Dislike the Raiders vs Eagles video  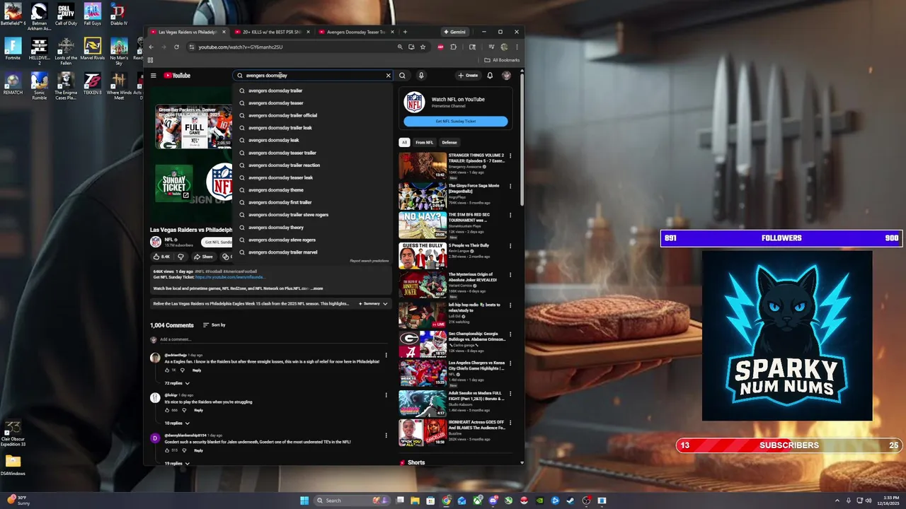[x=180, y=257]
